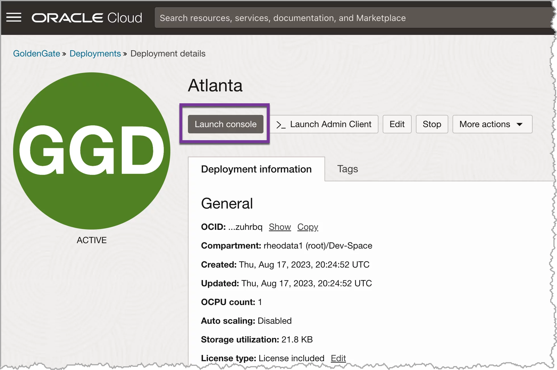Click Deployment details breadcrumb text

[168, 53]
